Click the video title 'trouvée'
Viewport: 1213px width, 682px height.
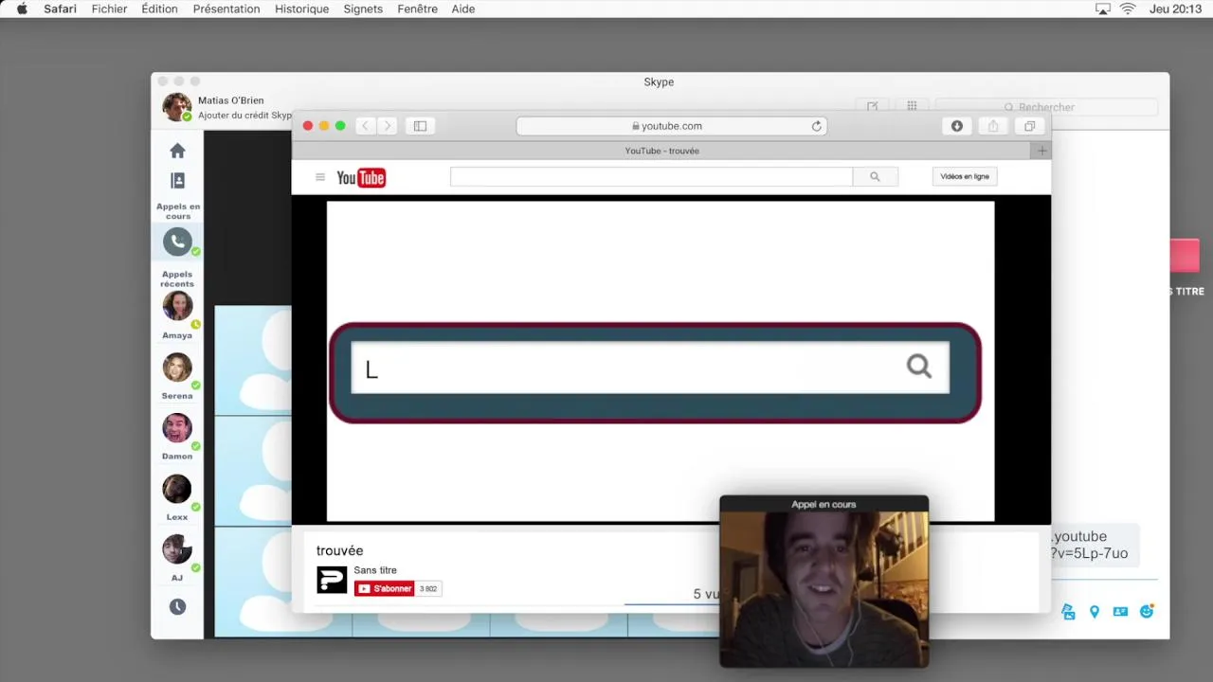[x=339, y=550]
